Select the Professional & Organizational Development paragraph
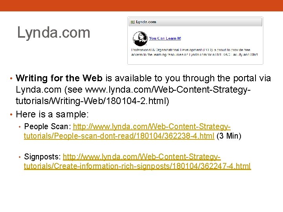Screen dimensions: 283x212 [x=195, y=52]
